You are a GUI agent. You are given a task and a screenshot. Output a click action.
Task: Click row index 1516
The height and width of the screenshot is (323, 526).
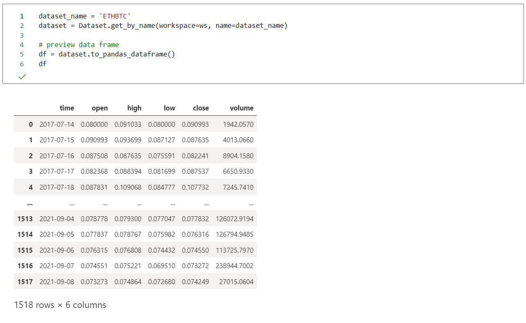[25, 266]
